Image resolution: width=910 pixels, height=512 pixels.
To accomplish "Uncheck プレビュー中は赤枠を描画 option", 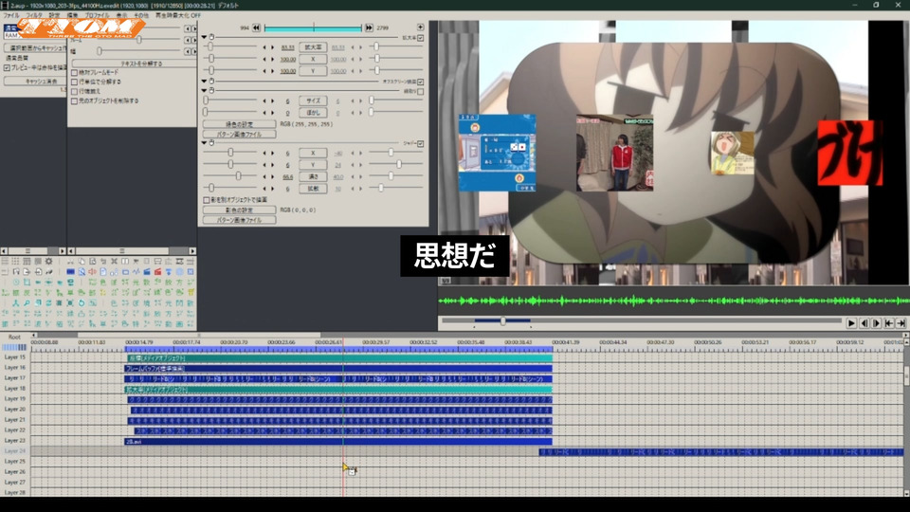I will pyautogui.click(x=7, y=68).
